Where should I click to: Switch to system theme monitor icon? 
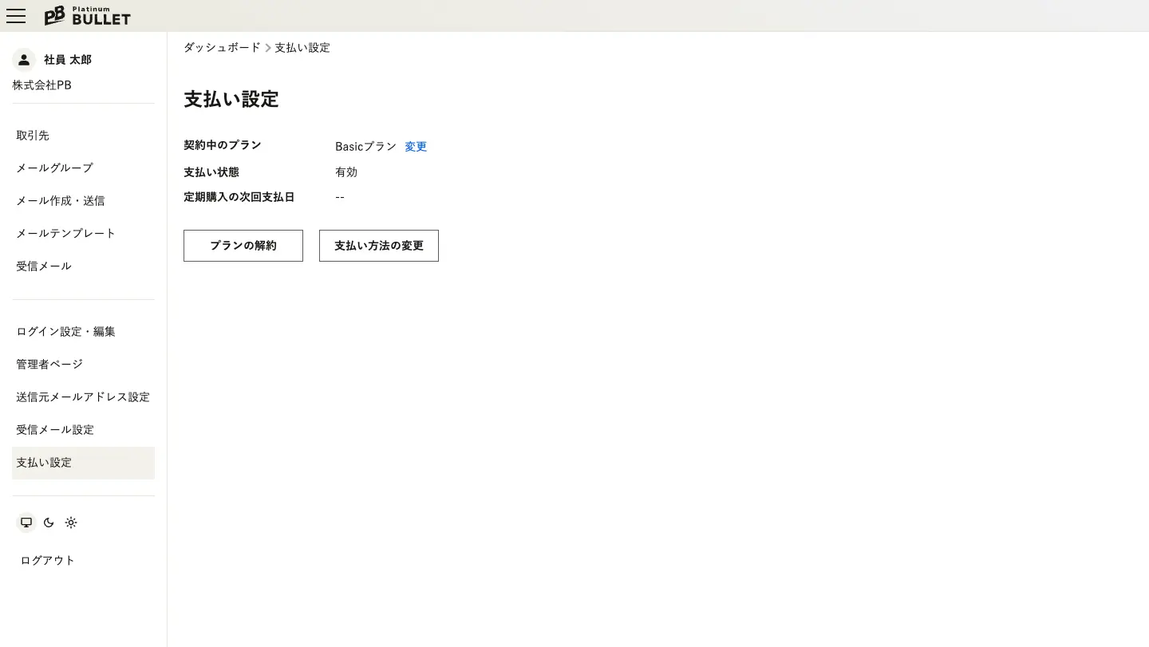(26, 523)
